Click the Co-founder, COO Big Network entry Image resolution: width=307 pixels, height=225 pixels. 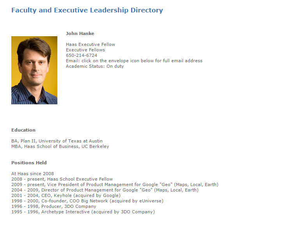tap(87, 201)
